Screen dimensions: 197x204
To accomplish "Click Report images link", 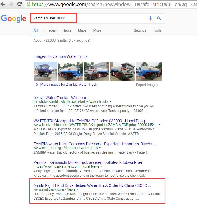I will pos(147,85).
